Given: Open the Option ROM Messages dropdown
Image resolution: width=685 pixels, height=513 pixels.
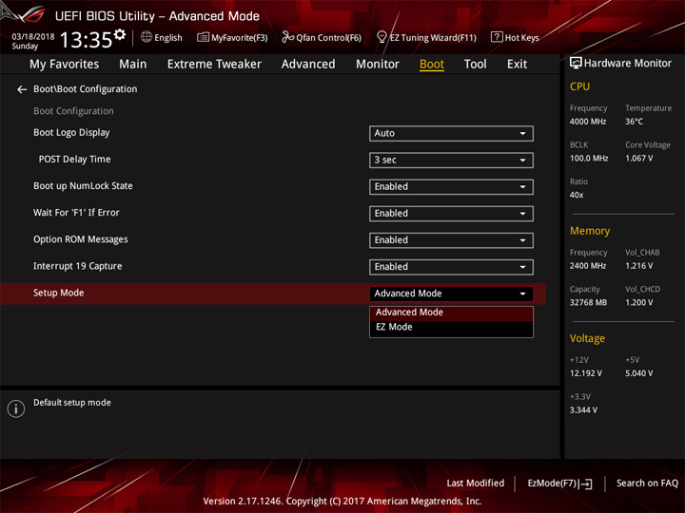Looking at the screenshot, I should [451, 240].
